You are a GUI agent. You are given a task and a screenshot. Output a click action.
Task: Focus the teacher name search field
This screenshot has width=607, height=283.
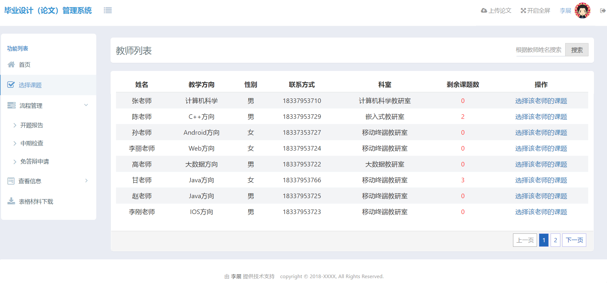click(541, 50)
